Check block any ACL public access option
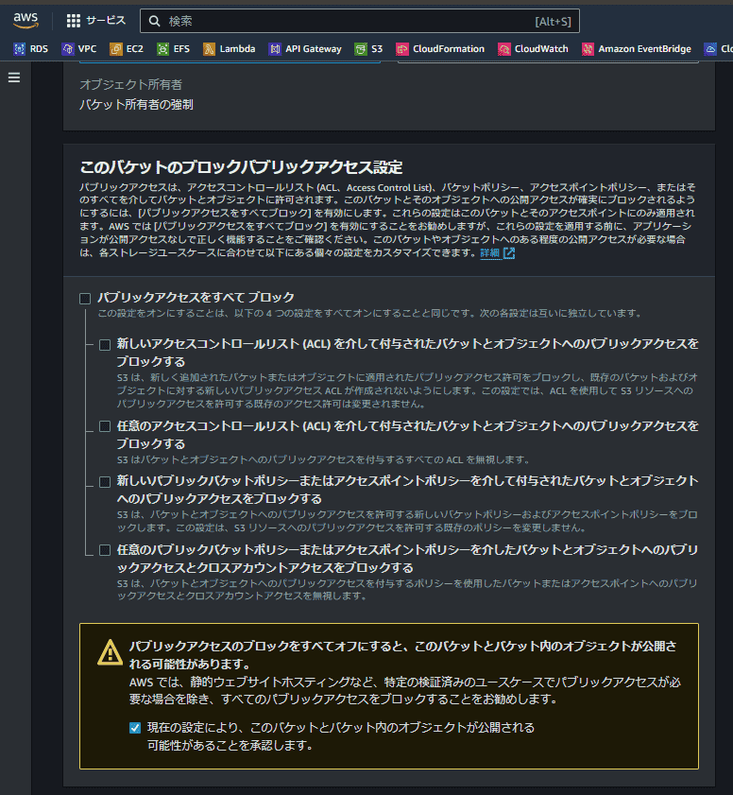 pyautogui.click(x=105, y=426)
